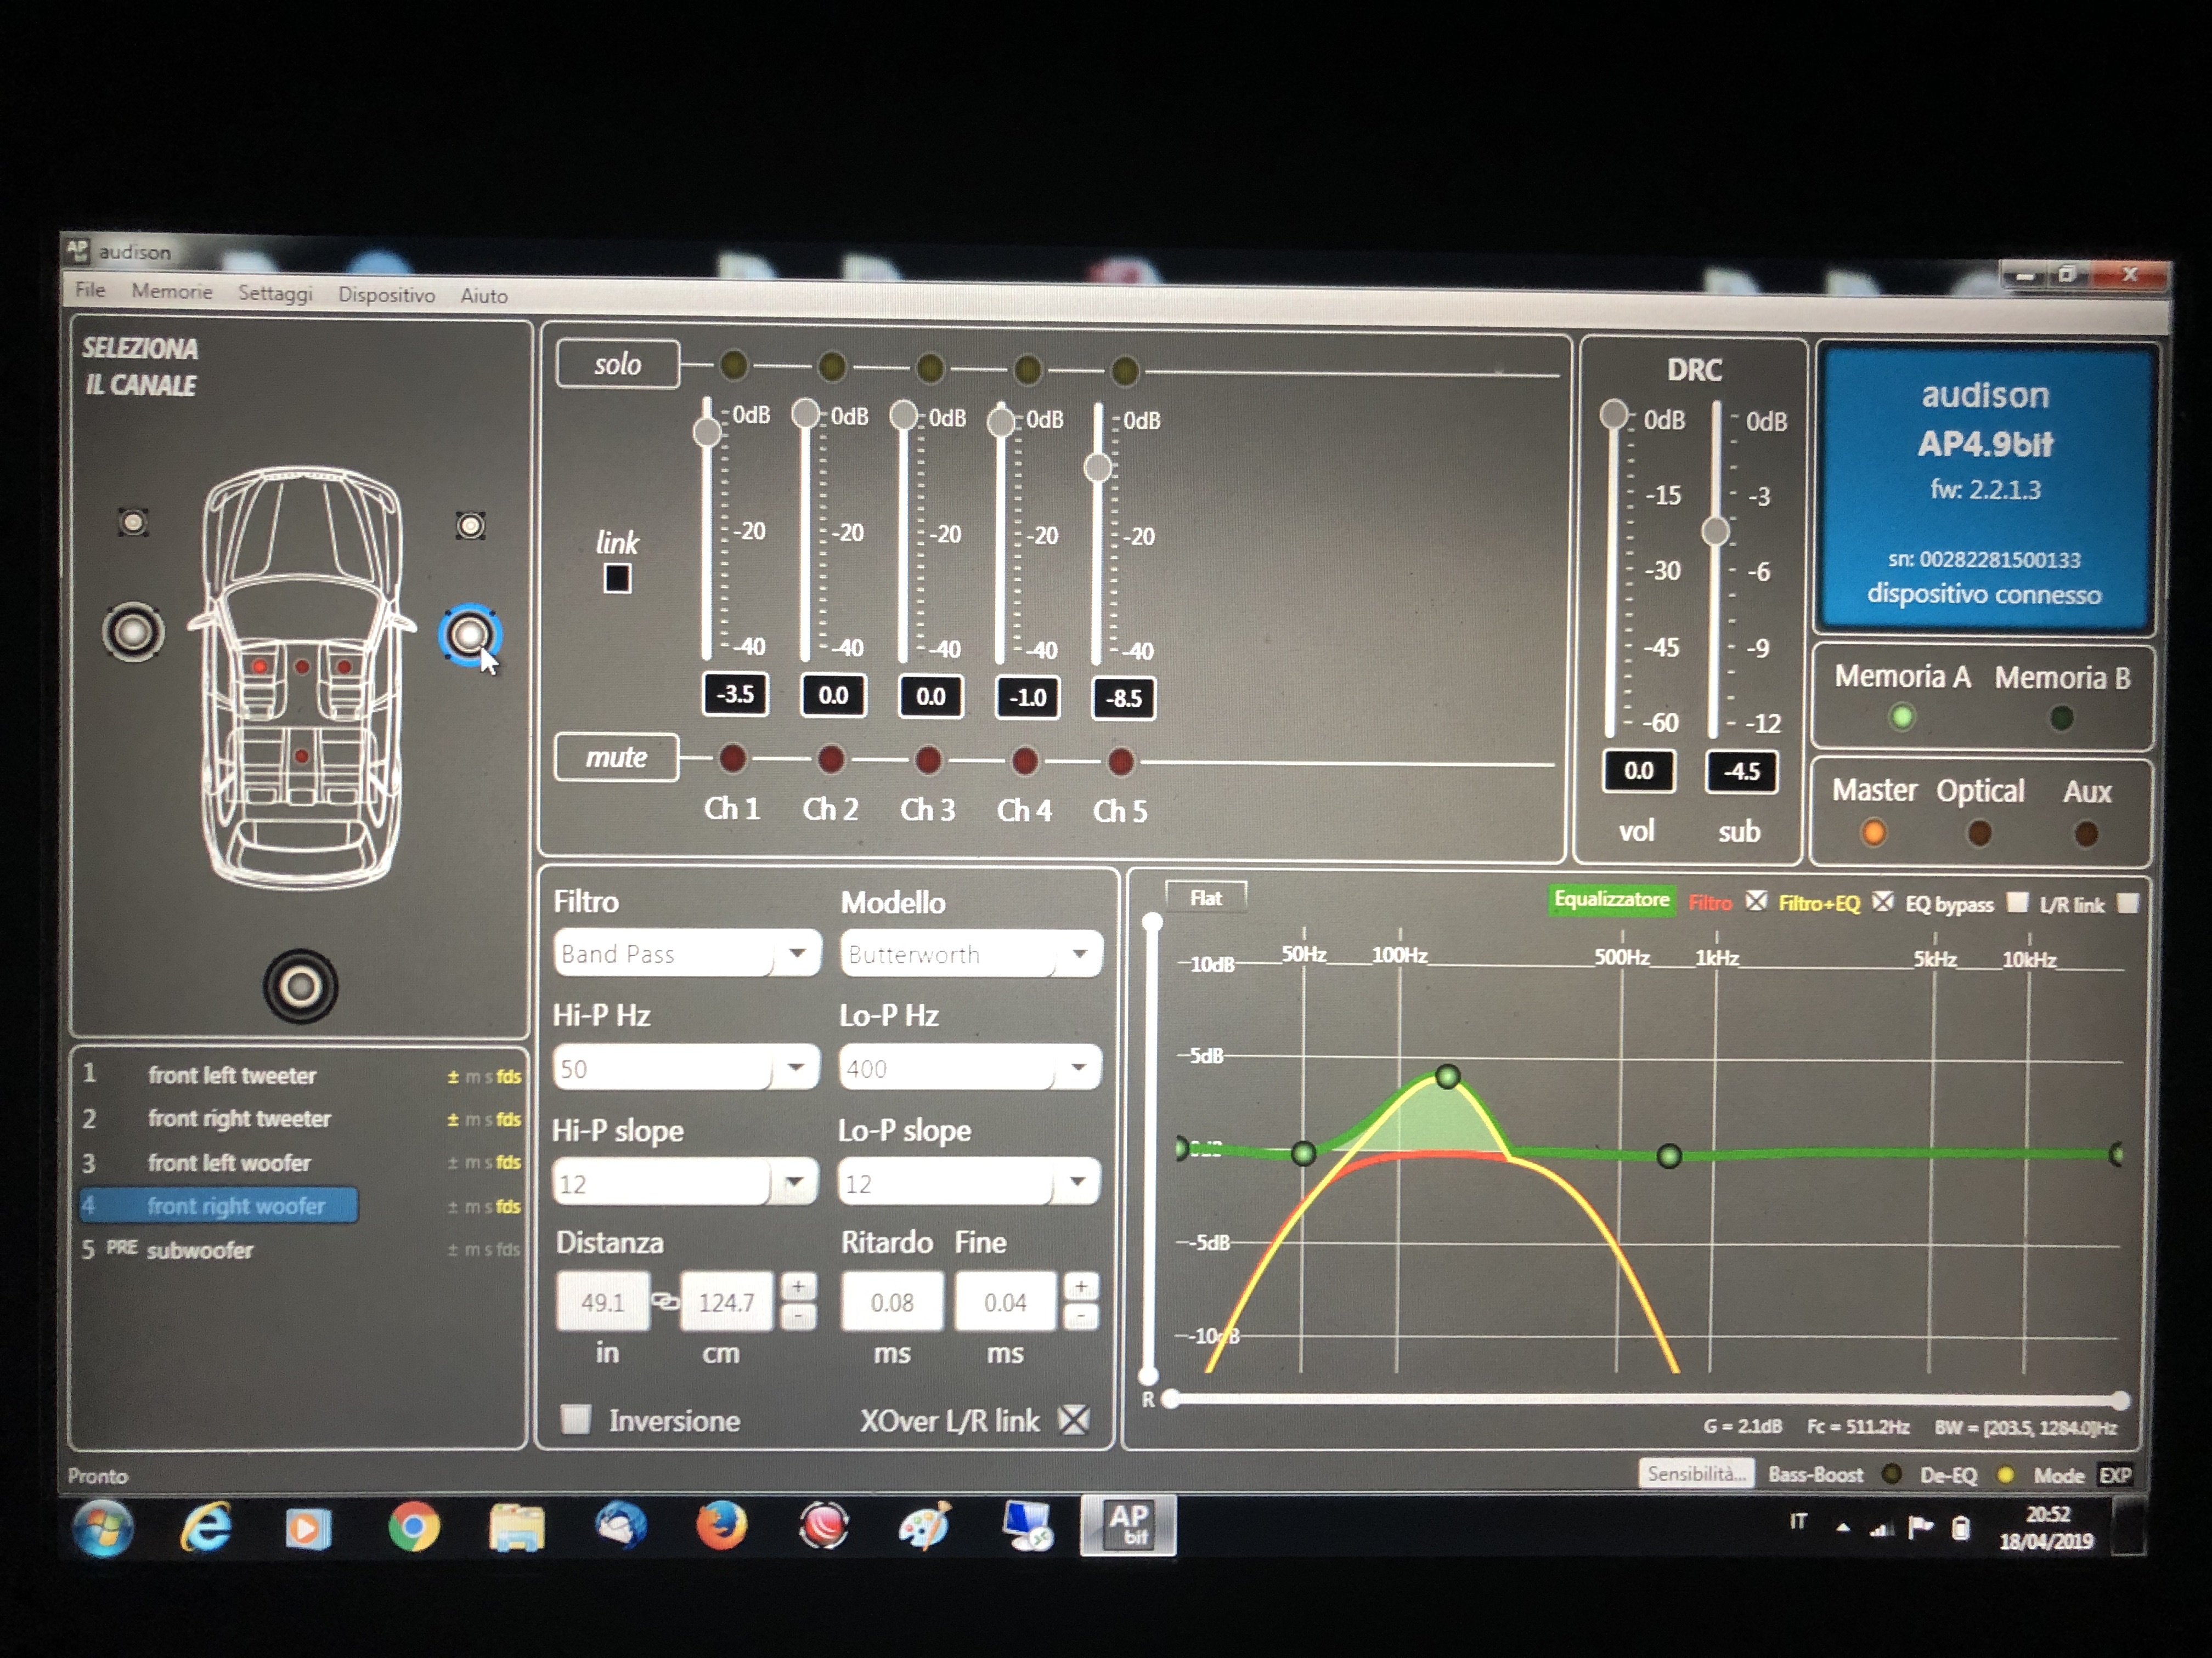
Task: Click the Equalizzatore green button
Action: pyautogui.click(x=1611, y=900)
